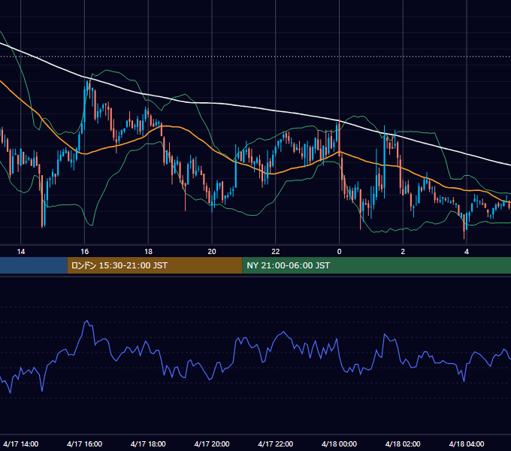Click the 4/18 00:00 date label
This screenshot has width=511, height=451.
(x=339, y=443)
